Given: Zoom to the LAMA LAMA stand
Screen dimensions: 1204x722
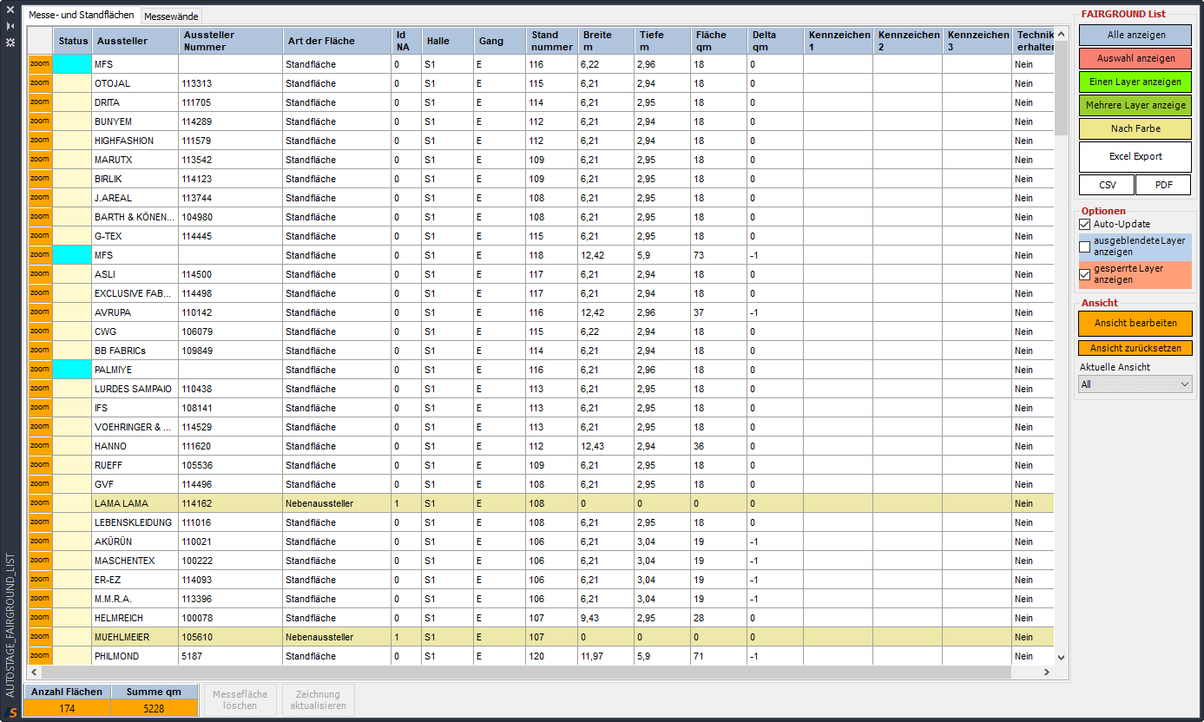Looking at the screenshot, I should (x=40, y=503).
